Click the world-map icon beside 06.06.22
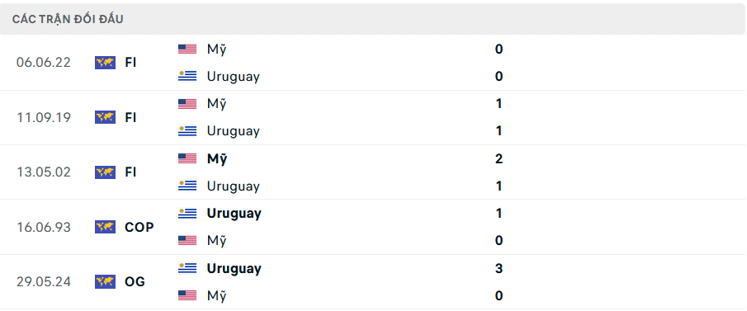The height and width of the screenshot is (311, 747). pyautogui.click(x=105, y=63)
